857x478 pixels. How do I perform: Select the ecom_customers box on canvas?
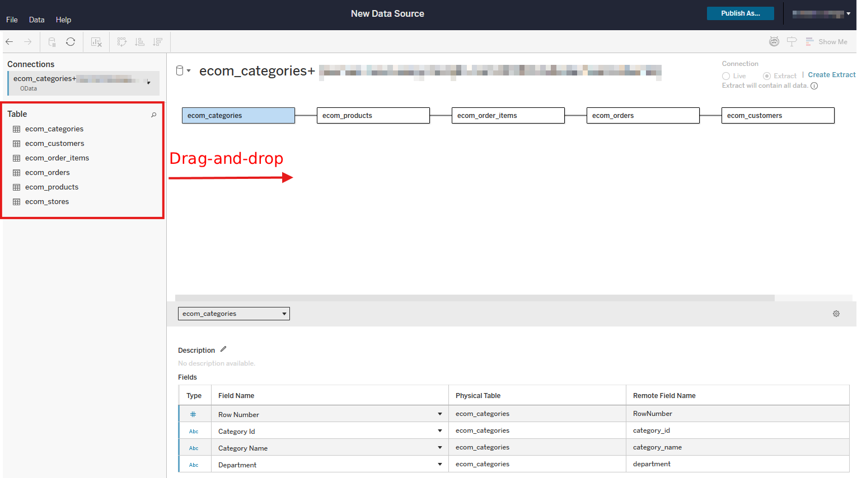pyautogui.click(x=778, y=116)
